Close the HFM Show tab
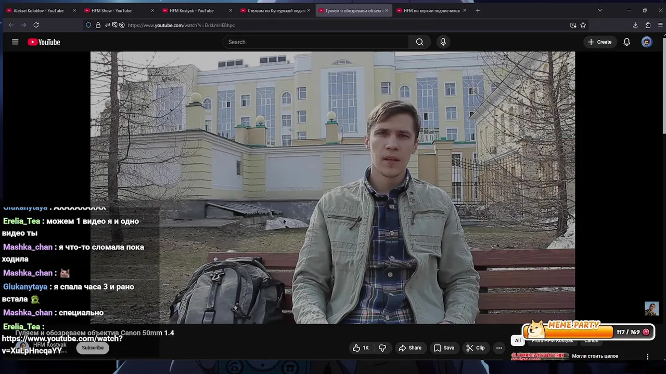Image resolution: width=666 pixels, height=374 pixels. click(152, 10)
